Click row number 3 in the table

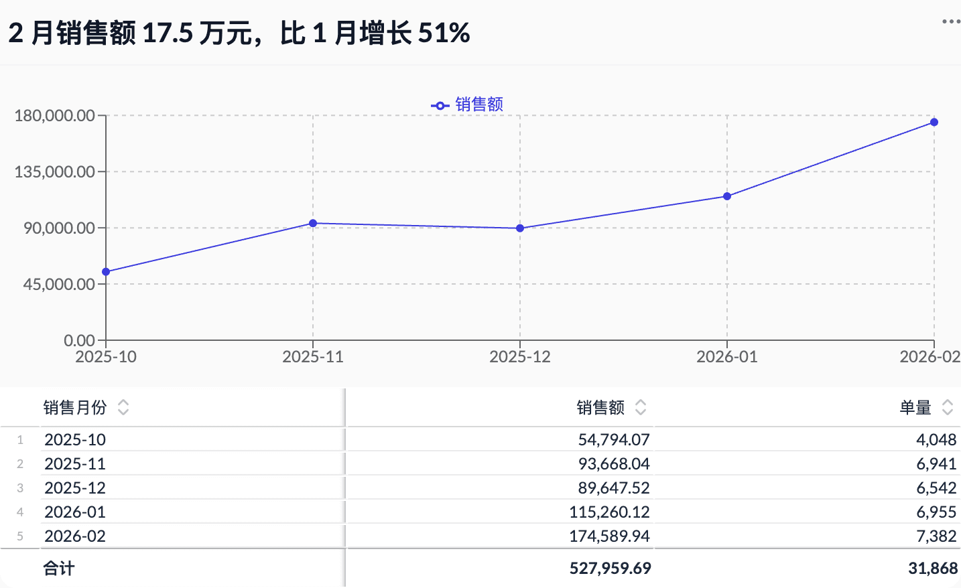[20, 488]
